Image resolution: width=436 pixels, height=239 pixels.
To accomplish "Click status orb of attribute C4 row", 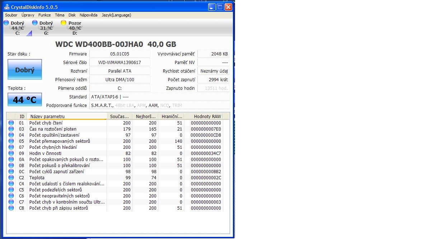I will (x=11, y=184).
